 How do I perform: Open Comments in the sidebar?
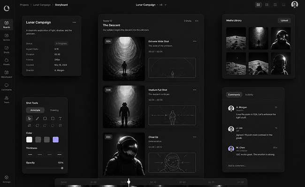7,87
